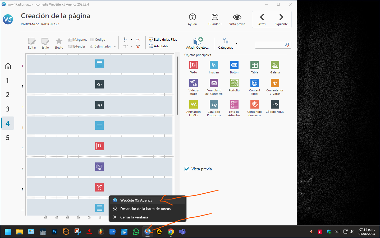Click the page grid vertical scrollbar
The image size is (380, 238).
pyautogui.click(x=177, y=85)
